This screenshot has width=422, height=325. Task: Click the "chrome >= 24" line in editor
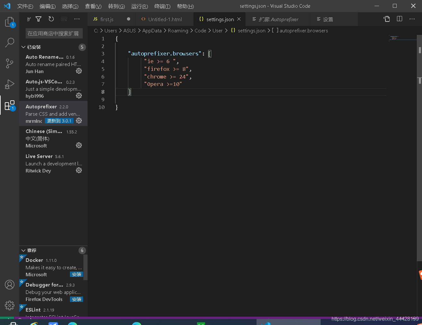pyautogui.click(x=168, y=77)
